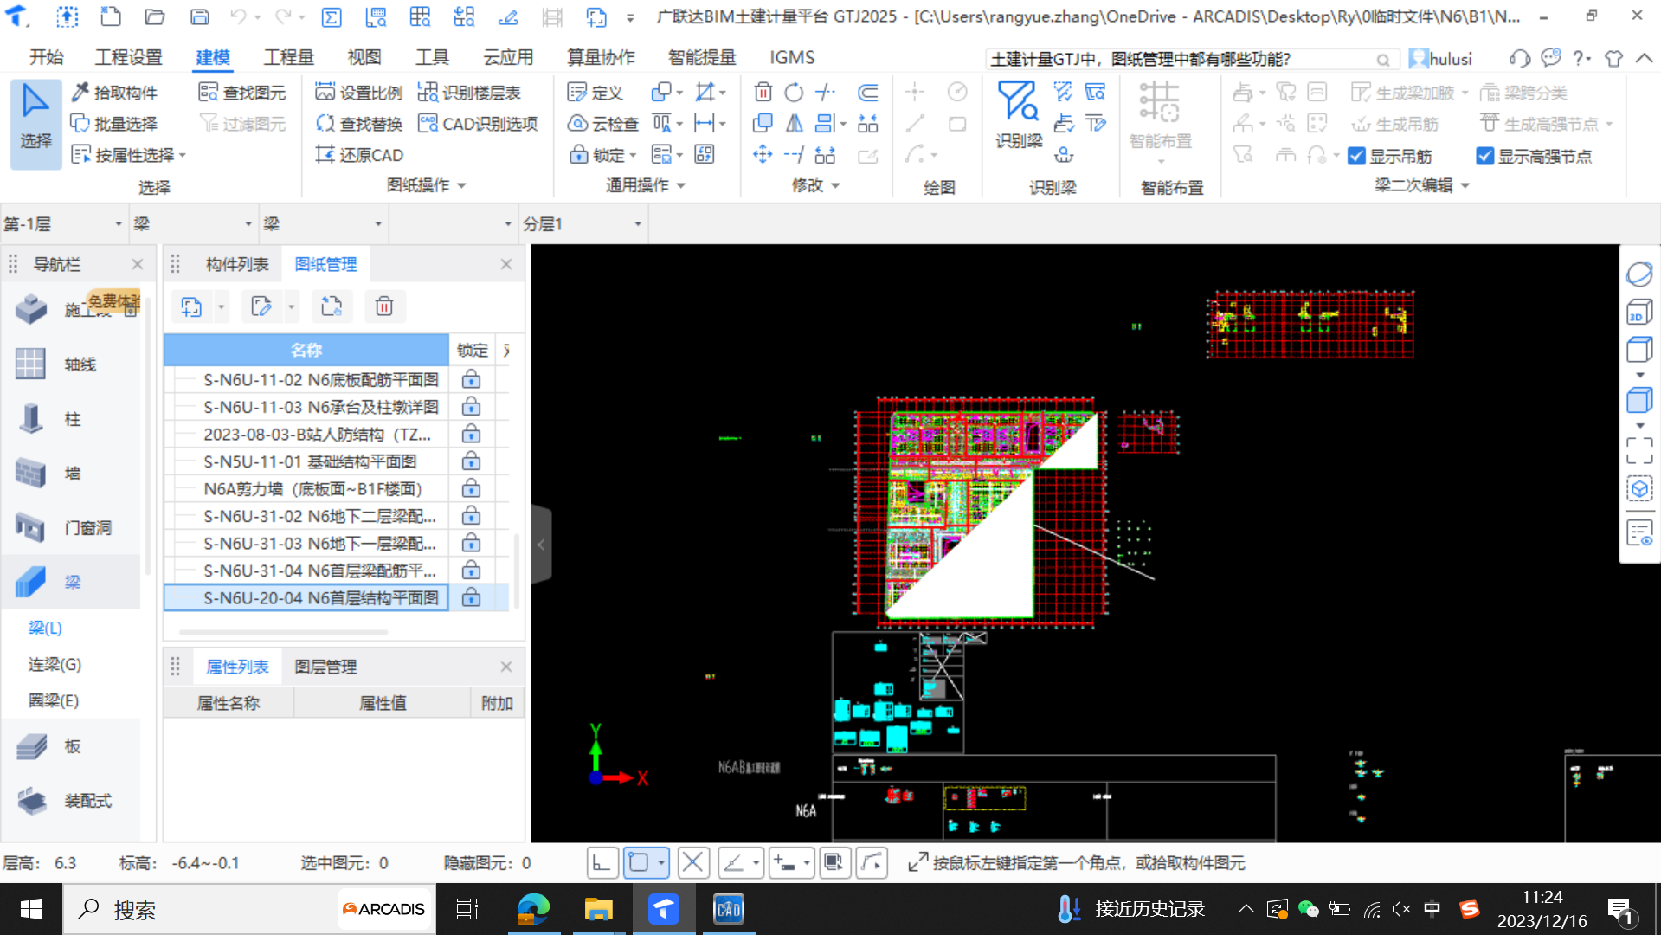Click the search box in title ribbon
Image resolution: width=1661 pixels, height=935 pixels.
(x=1191, y=59)
